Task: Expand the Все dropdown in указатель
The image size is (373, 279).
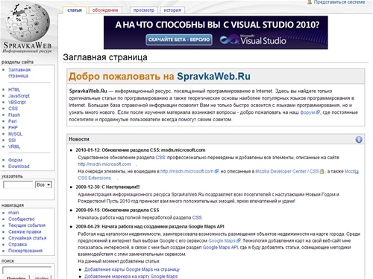Action: click(43, 185)
